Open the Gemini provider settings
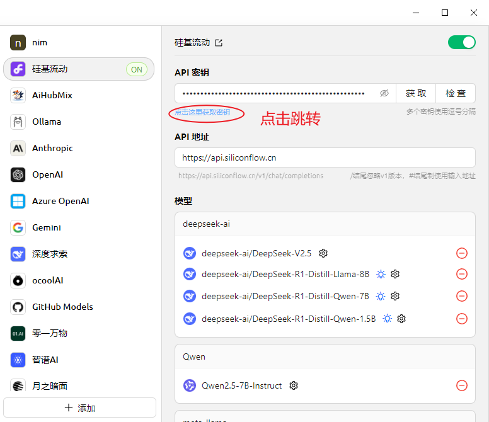The image size is (489, 422). pyautogui.click(x=79, y=227)
